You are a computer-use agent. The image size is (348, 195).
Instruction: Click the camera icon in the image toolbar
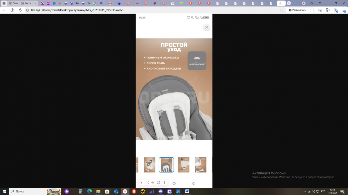[158, 183]
